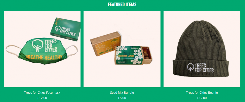Click the green Trees for Cities box image
The height and width of the screenshot is (102, 245).
(x=66, y=29)
